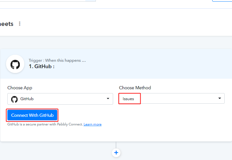Screen dimensions: 232x160
Task: Open the Choose App dropdown showing GitHub
Action: point(60,99)
